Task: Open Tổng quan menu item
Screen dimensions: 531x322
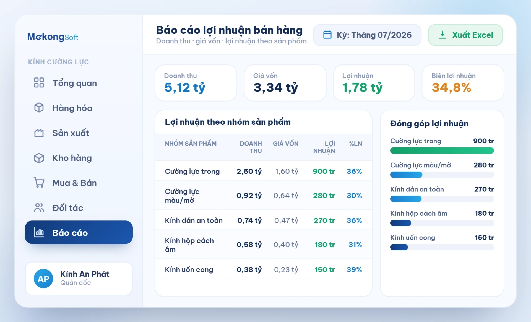Action: point(79,83)
